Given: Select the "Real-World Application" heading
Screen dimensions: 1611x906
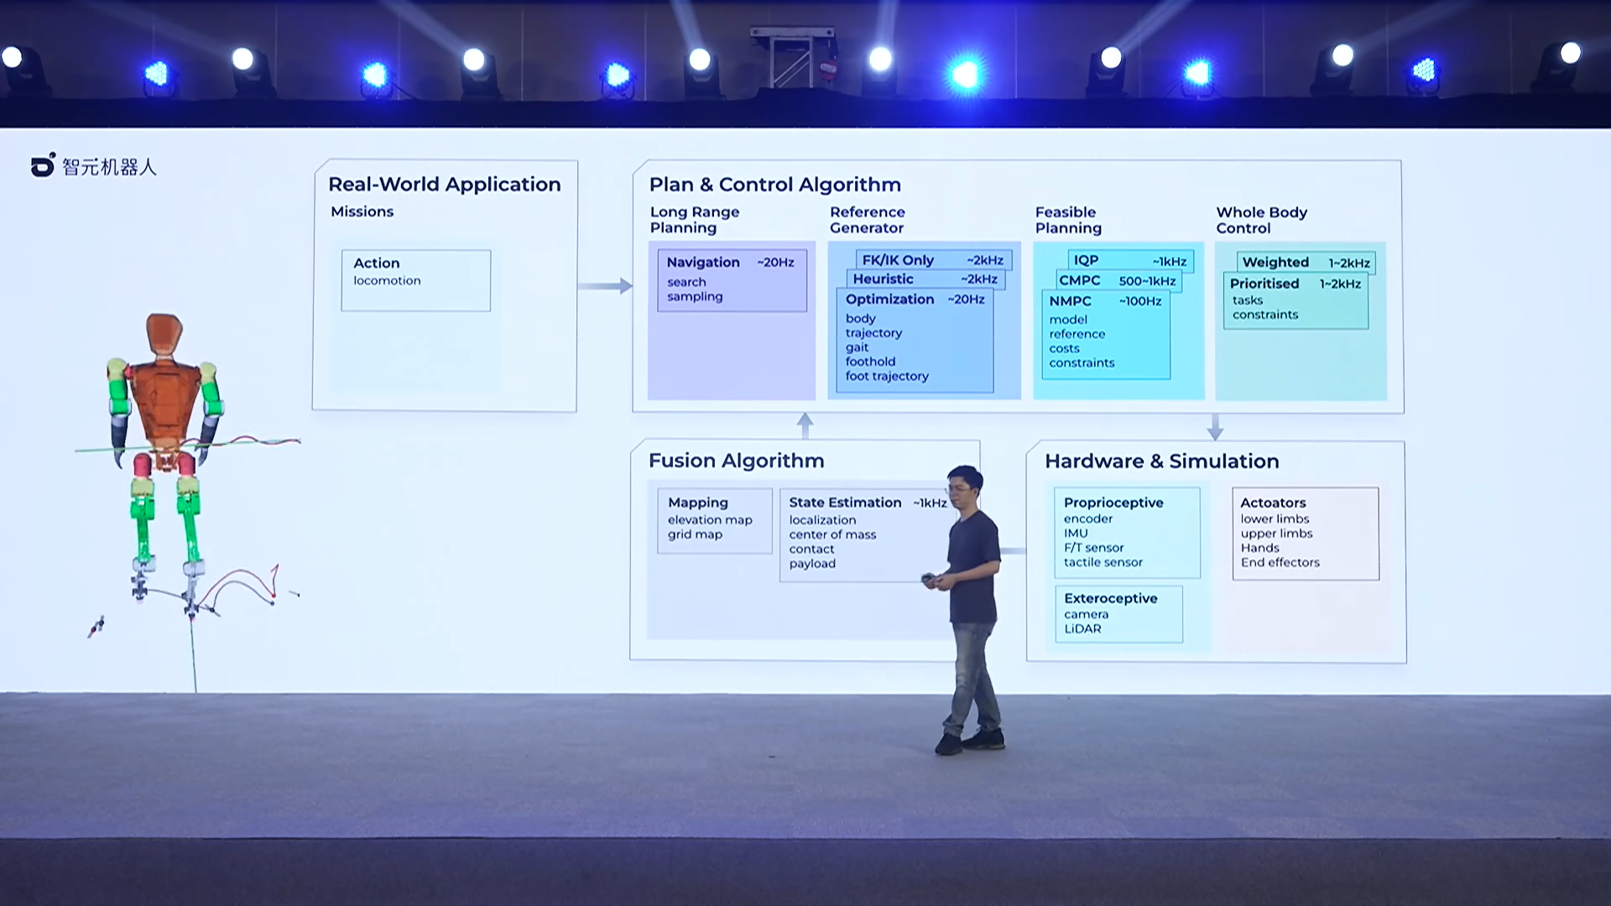Looking at the screenshot, I should pyautogui.click(x=445, y=185).
